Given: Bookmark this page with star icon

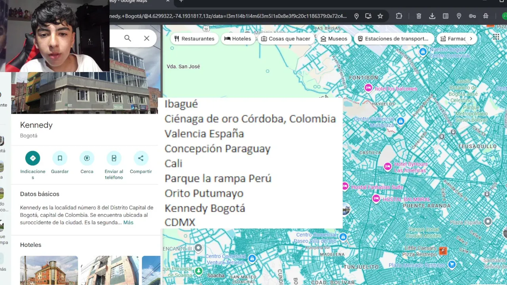Looking at the screenshot, I should [380, 16].
